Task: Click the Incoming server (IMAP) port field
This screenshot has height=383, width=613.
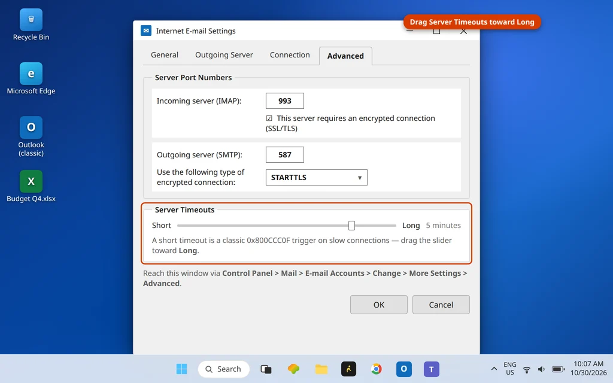Action: coord(284,101)
